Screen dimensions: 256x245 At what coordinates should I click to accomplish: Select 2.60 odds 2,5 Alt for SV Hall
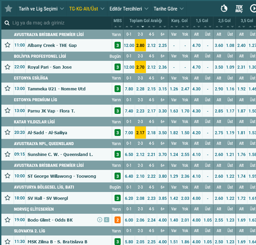click(x=219, y=198)
